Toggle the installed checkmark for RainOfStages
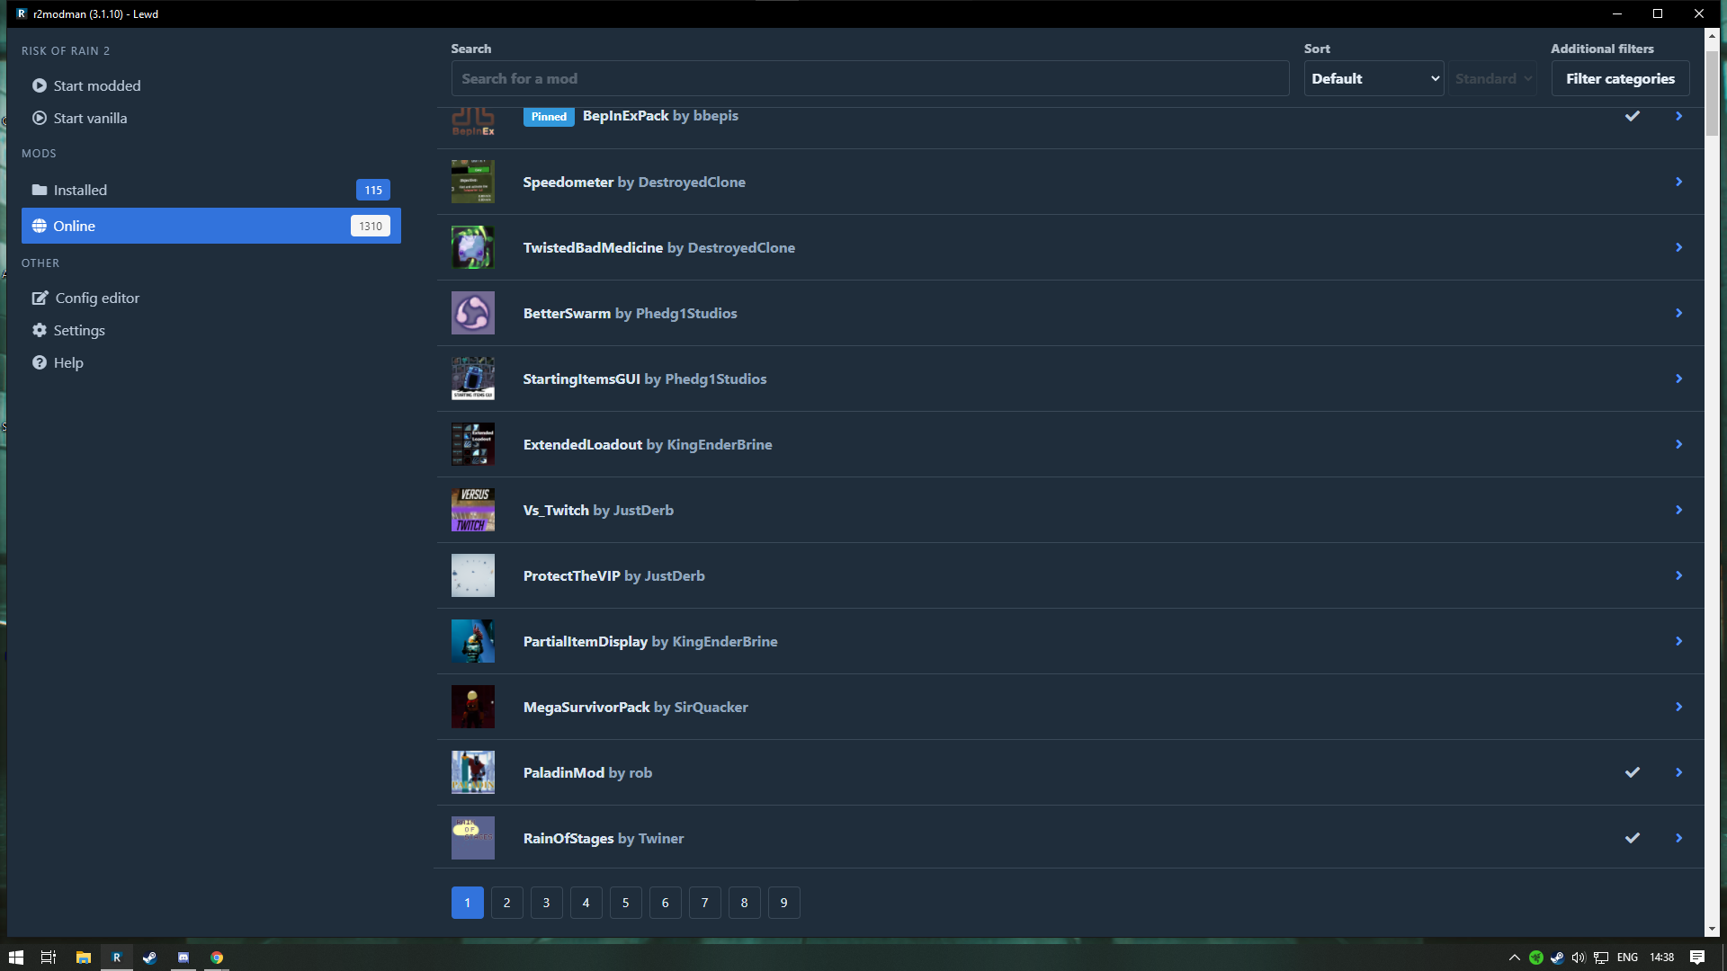 pos(1633,837)
